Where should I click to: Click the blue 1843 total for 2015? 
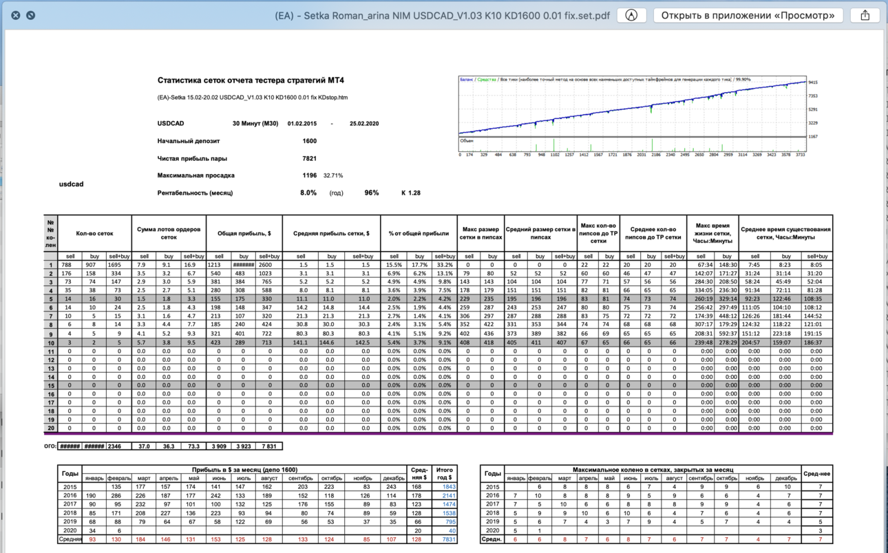[x=449, y=486]
